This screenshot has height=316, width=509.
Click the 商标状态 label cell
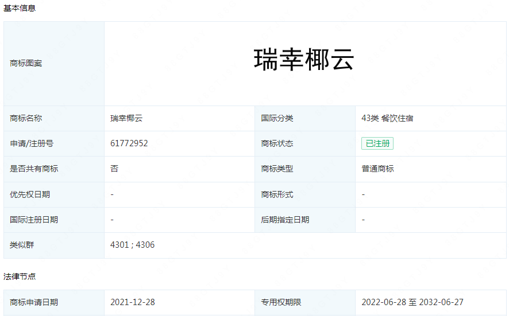click(305, 143)
